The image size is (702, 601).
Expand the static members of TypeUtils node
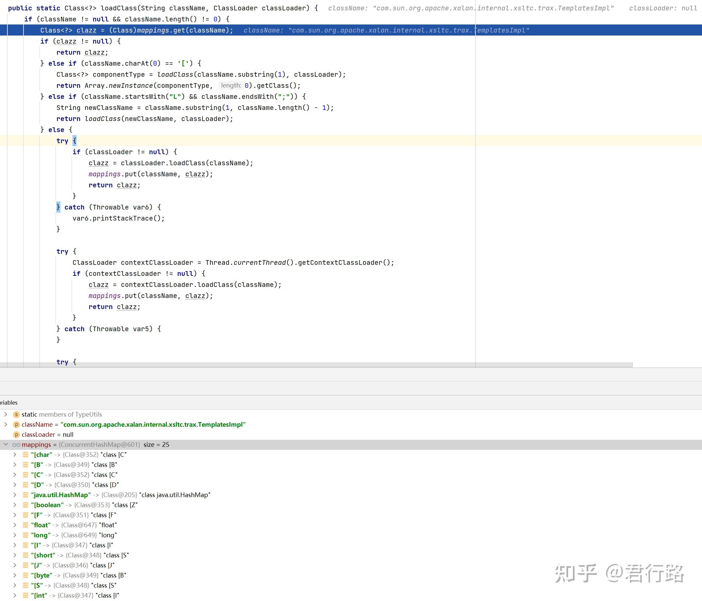[6, 414]
